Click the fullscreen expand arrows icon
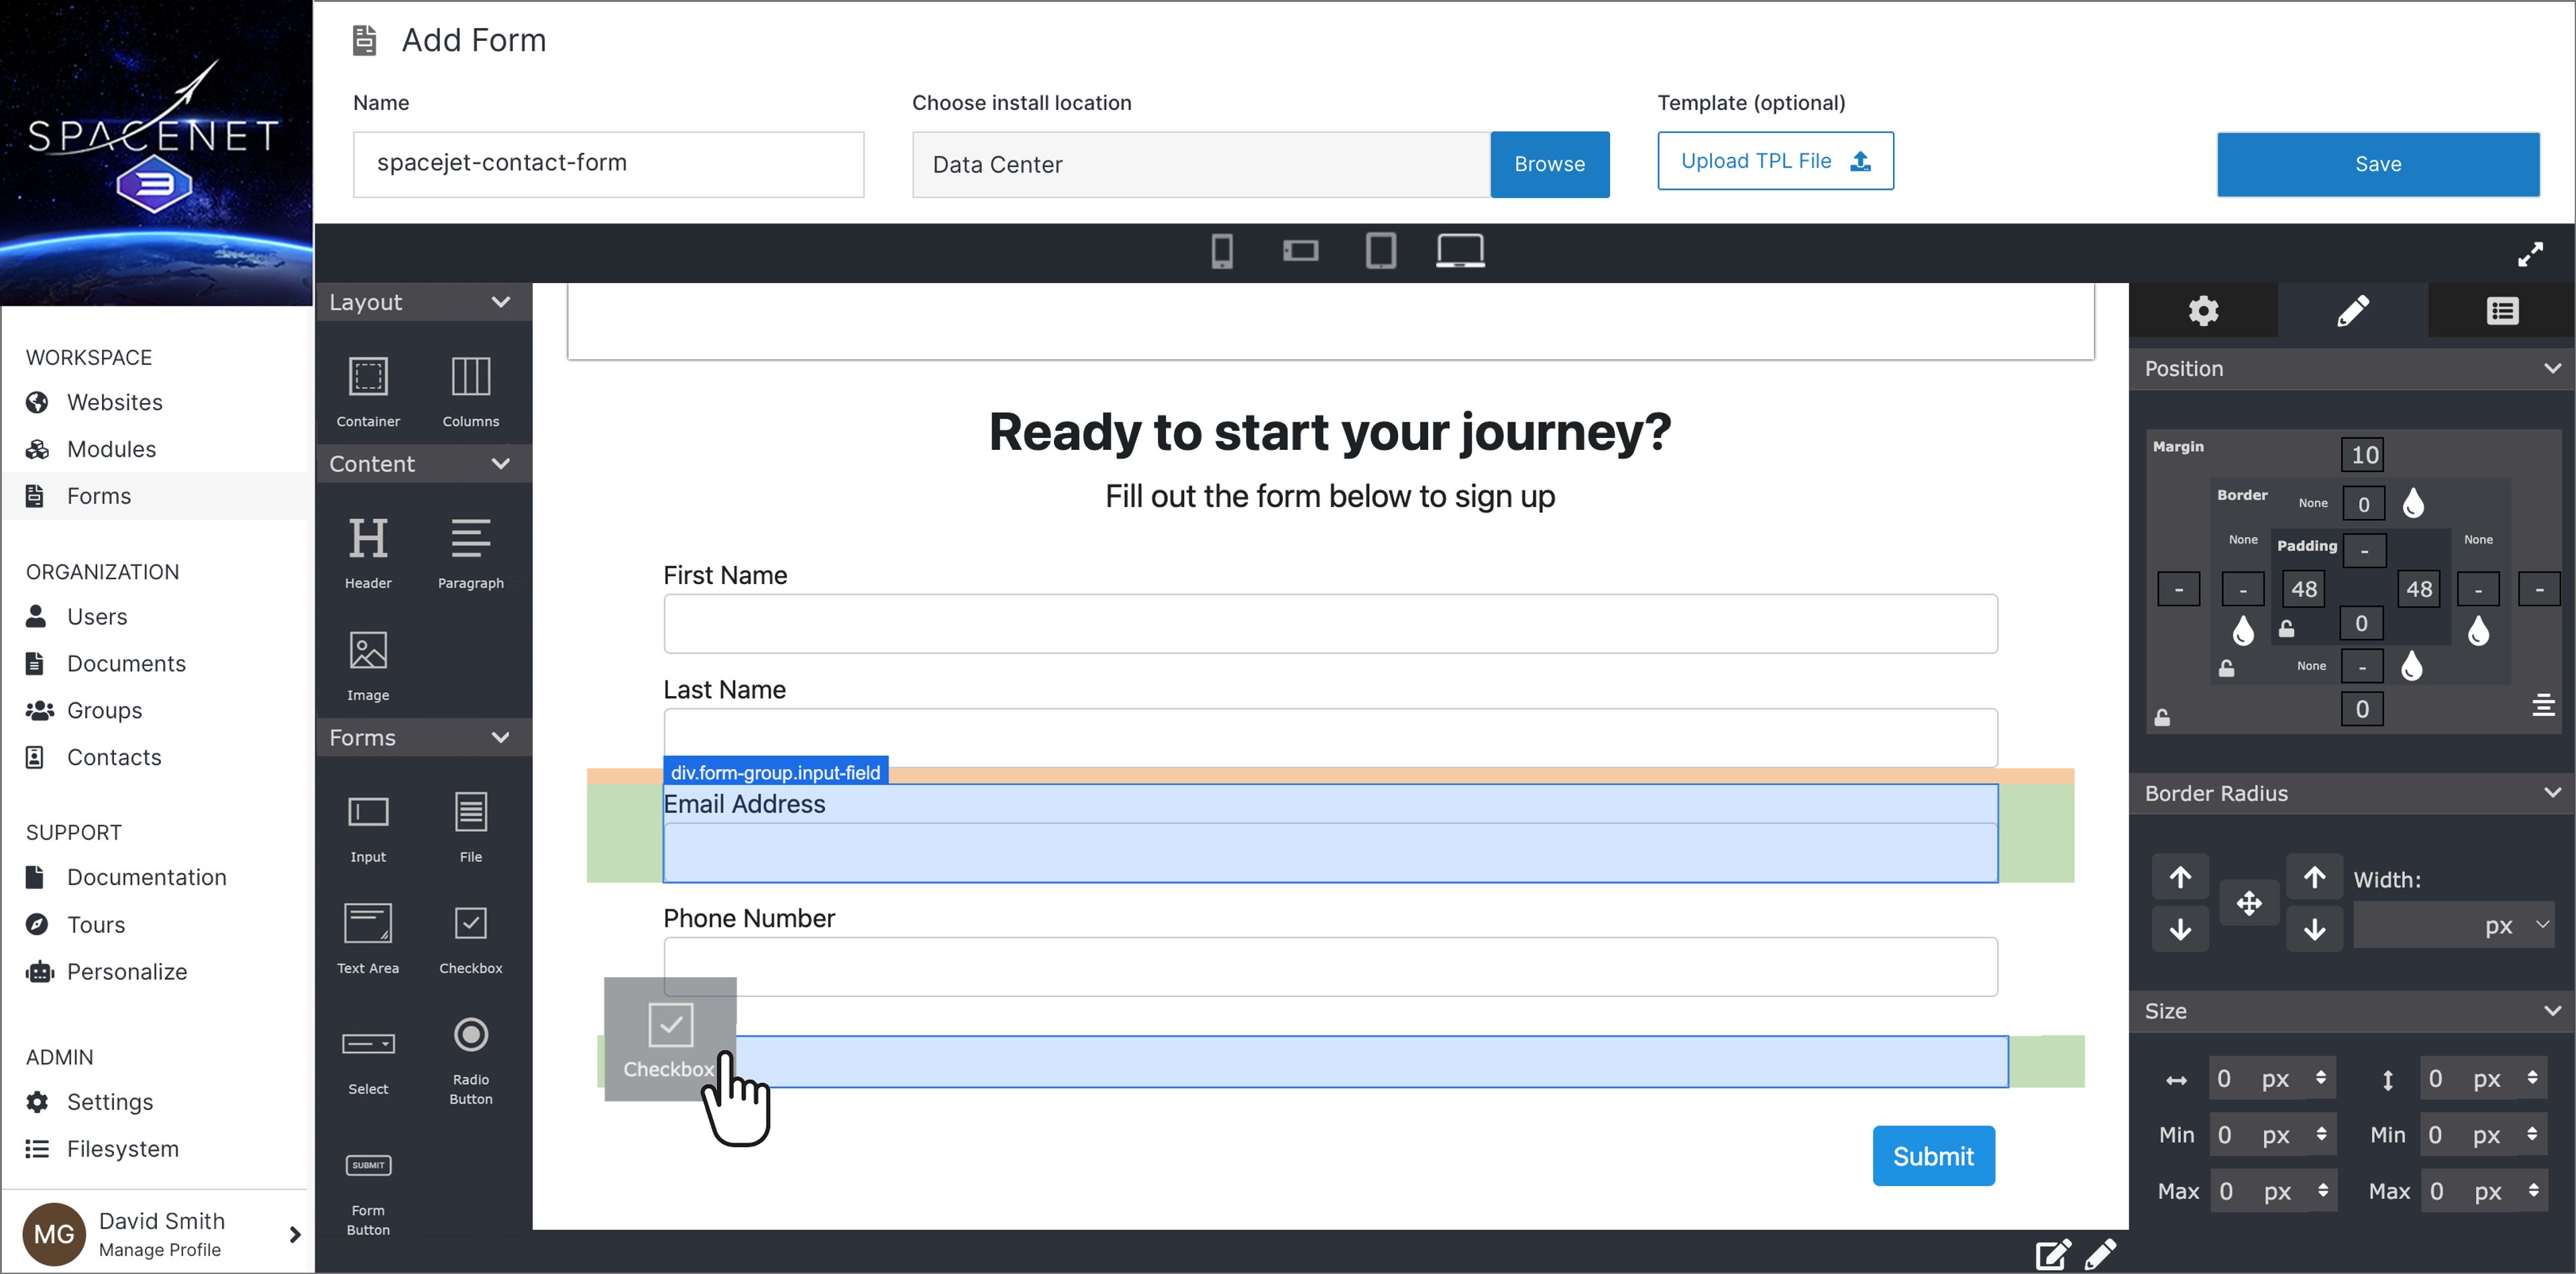The width and height of the screenshot is (2576, 1274). pos(2530,254)
